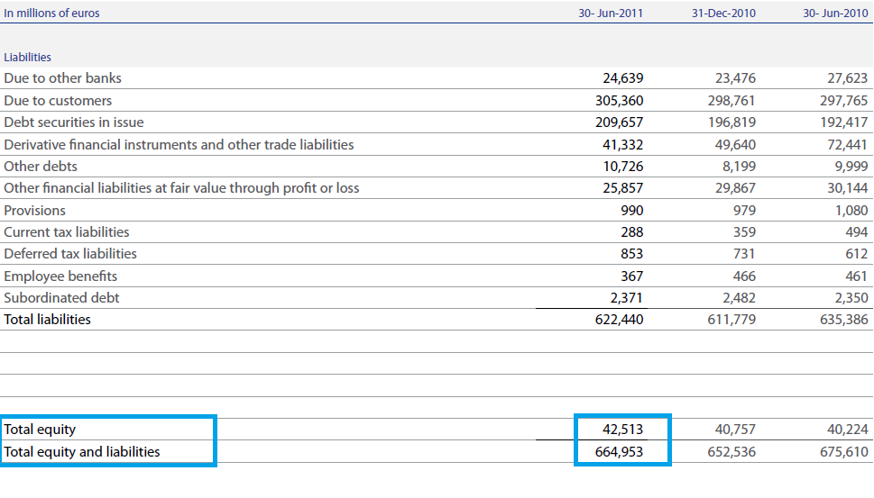Select value 24,639 for Due to other banks
Image resolution: width=874 pixels, height=498 pixels.
click(622, 78)
